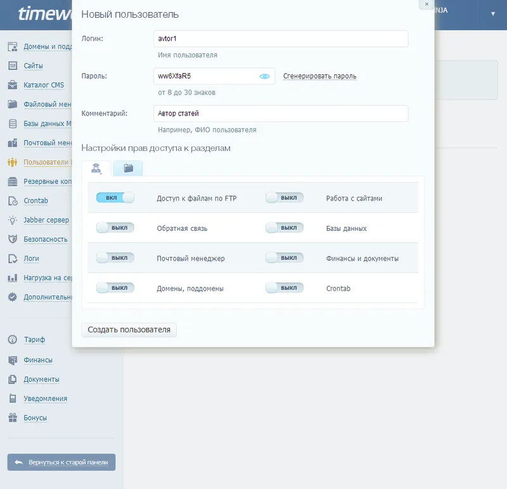The width and height of the screenshot is (507, 489).
Task: Click the Безопасность shield icon
Action: pos(12,239)
